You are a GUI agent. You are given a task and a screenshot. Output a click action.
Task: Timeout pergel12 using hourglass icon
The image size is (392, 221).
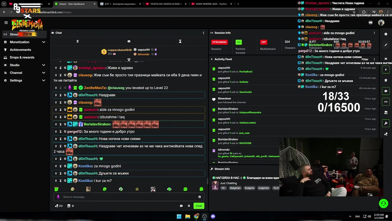60,132
